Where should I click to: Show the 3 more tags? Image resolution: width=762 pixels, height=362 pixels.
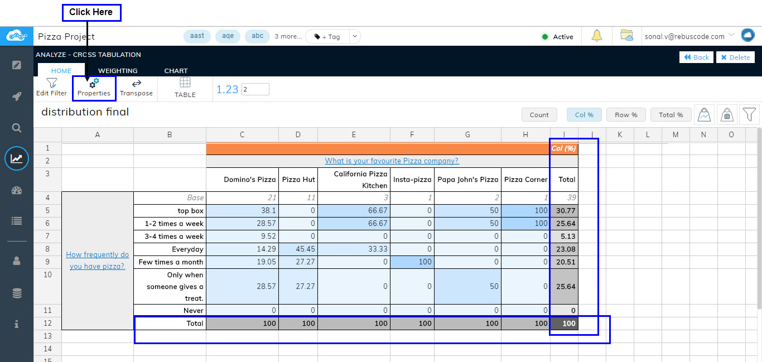pos(288,37)
